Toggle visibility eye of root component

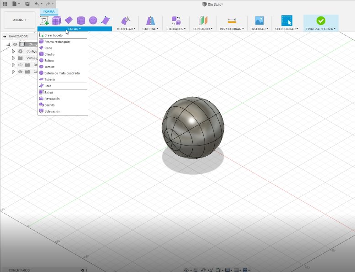pos(15,44)
